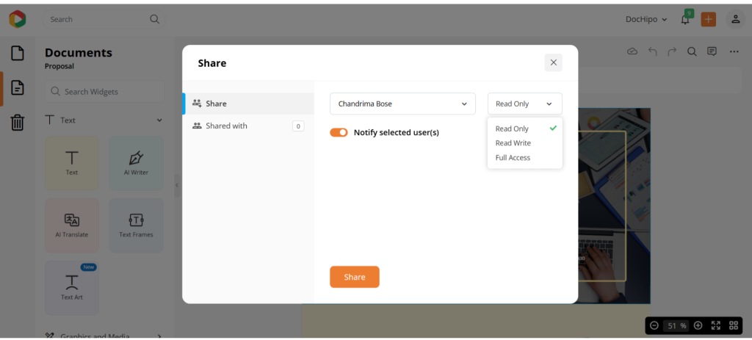Switch to the Shared with tab
Image resolution: width=752 pixels, height=340 pixels.
click(226, 126)
